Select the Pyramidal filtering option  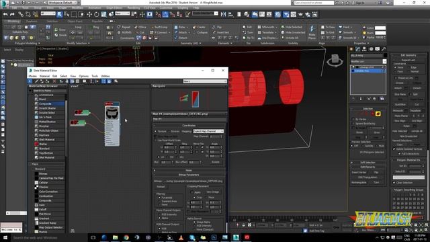point(160,198)
